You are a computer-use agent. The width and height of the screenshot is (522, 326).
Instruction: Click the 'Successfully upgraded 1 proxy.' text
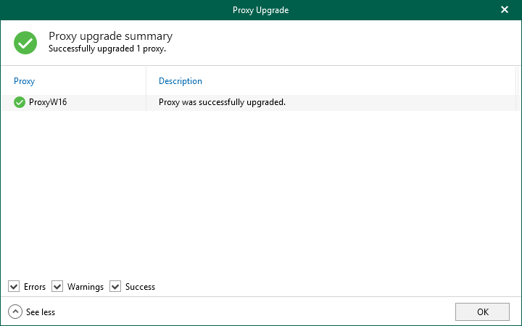(107, 49)
